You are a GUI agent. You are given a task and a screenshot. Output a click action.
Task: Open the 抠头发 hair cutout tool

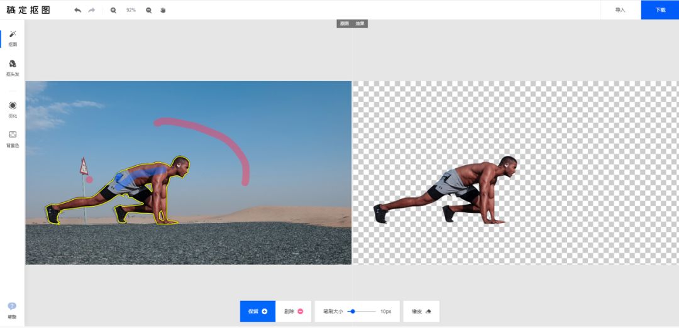pyautogui.click(x=13, y=67)
